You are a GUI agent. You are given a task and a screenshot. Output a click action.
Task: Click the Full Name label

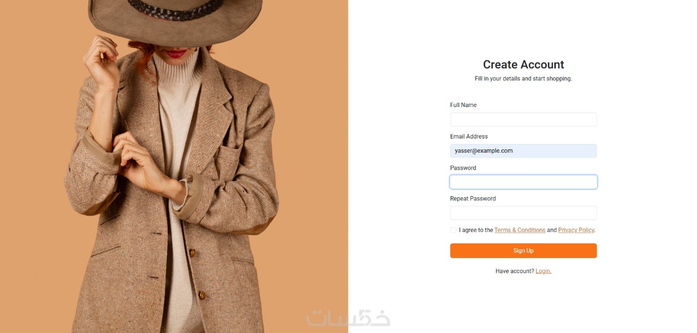463,105
